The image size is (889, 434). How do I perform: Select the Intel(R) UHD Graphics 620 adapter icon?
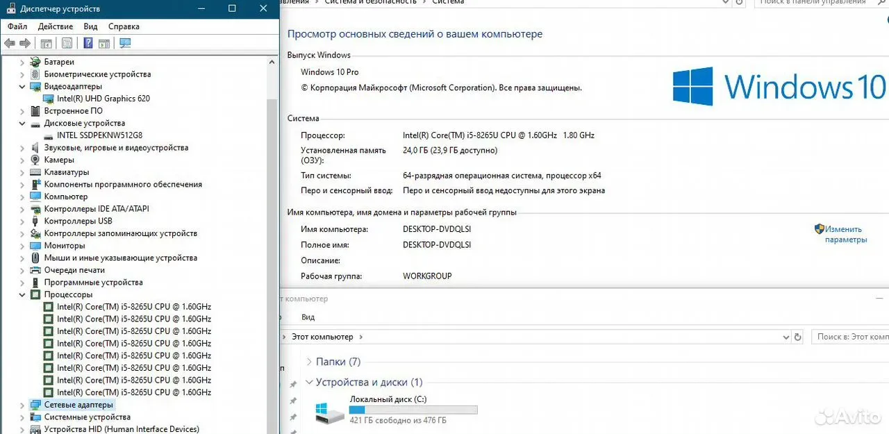(49, 99)
